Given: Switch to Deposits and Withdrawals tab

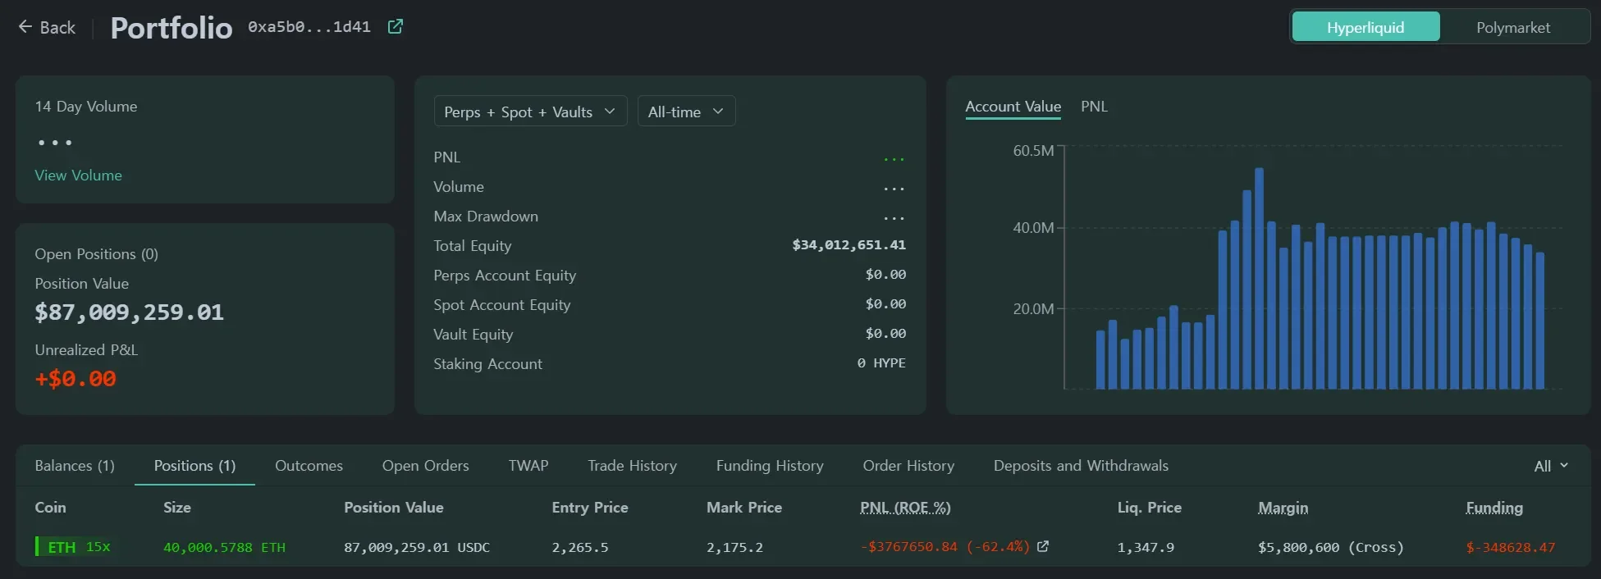Looking at the screenshot, I should [x=1081, y=466].
